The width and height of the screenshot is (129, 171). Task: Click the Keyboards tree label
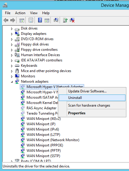point(29,66)
